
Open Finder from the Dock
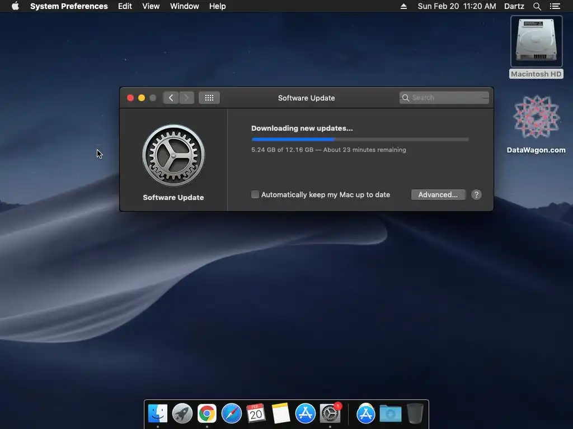(158, 414)
